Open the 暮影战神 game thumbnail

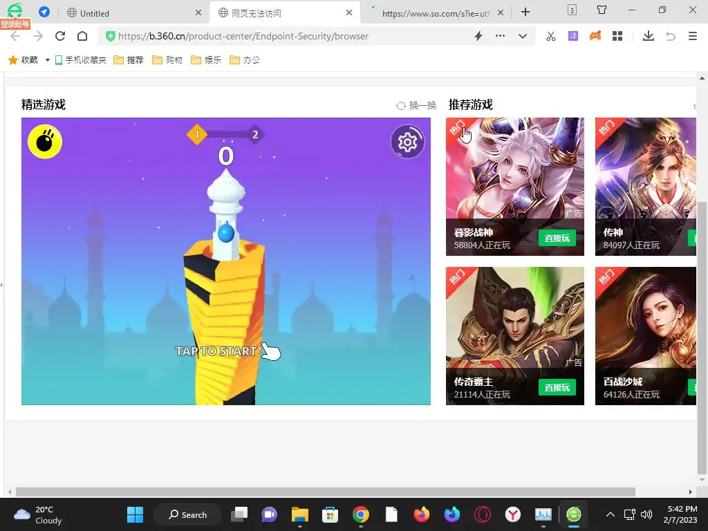[514, 187]
